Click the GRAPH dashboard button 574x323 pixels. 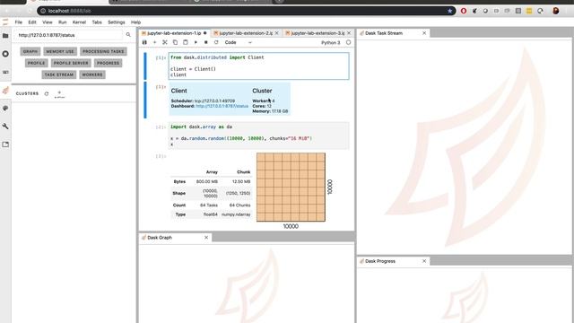[x=30, y=51]
